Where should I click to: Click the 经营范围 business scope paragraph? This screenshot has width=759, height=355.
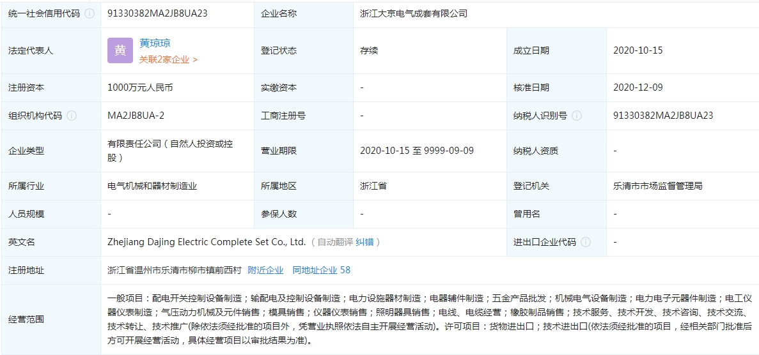coord(430,319)
